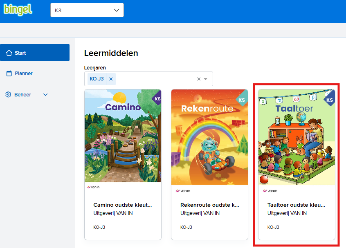The height and width of the screenshot is (248, 346).
Task: Open the Camino oudste kleut... title
Action: pyautogui.click(x=122, y=205)
